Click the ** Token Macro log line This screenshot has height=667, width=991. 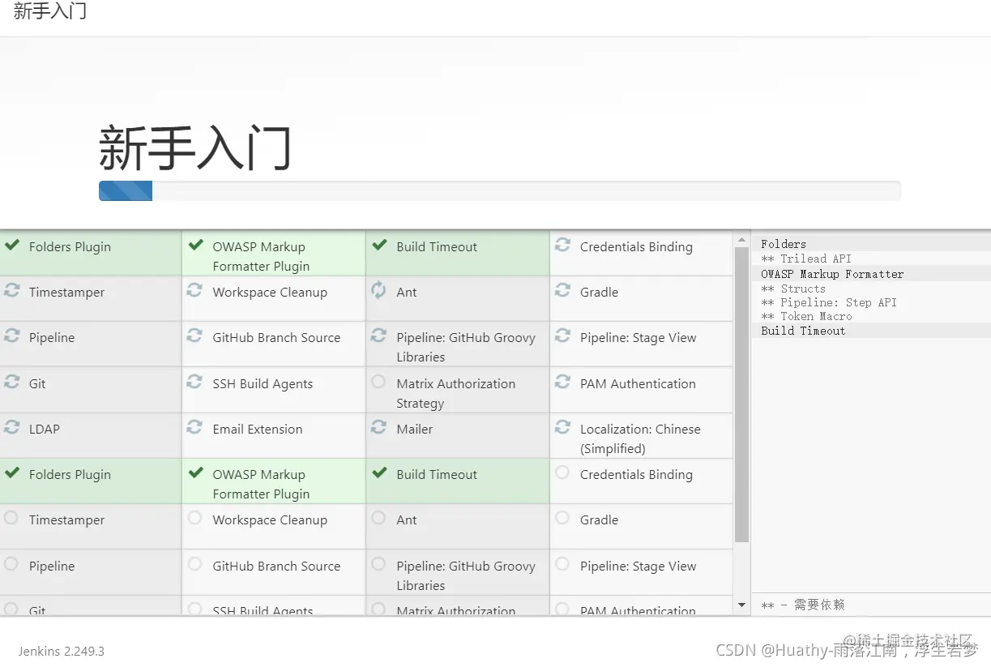(806, 316)
